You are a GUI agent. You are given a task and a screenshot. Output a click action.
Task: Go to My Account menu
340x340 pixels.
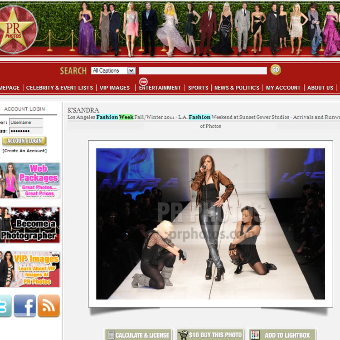click(x=283, y=88)
